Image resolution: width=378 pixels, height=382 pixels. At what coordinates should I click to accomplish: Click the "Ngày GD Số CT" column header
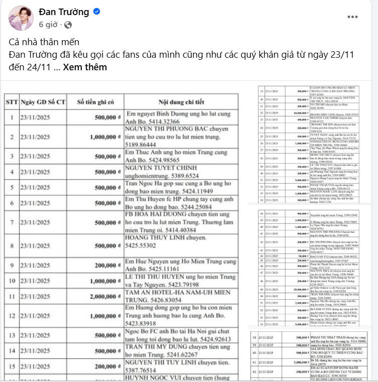click(x=43, y=102)
